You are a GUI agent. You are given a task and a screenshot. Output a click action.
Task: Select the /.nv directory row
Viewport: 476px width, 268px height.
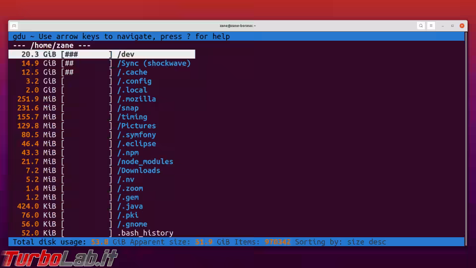(x=102, y=179)
